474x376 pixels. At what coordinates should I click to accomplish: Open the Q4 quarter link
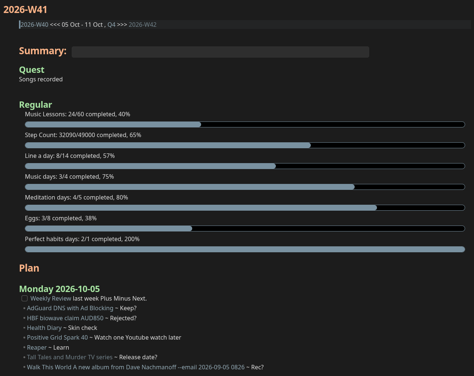(x=112, y=25)
